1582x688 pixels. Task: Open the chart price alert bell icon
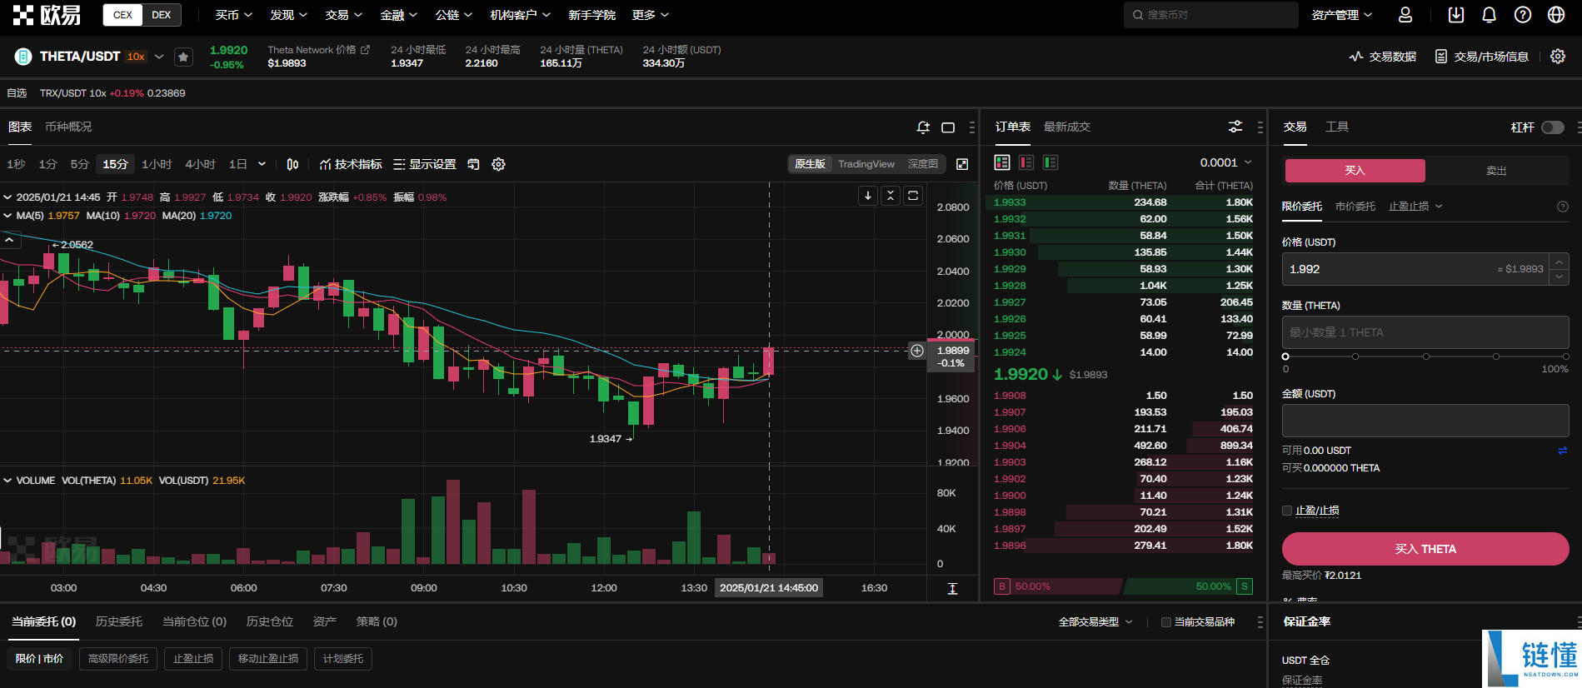(x=923, y=127)
